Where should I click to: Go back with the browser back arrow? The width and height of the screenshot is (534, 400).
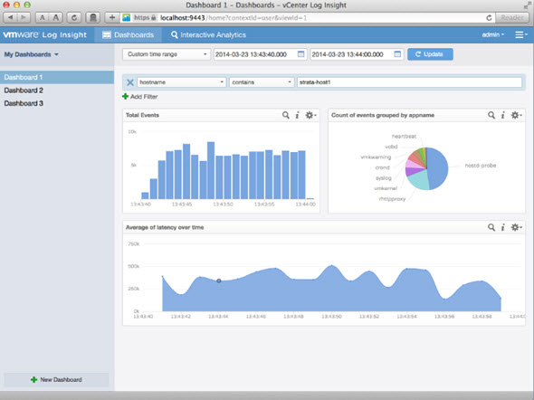click(10, 17)
